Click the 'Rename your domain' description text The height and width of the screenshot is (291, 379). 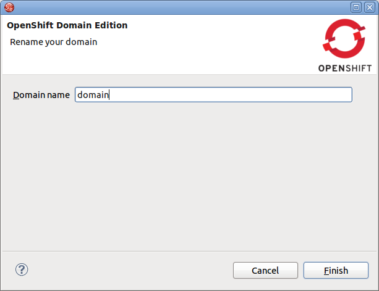[53, 42]
